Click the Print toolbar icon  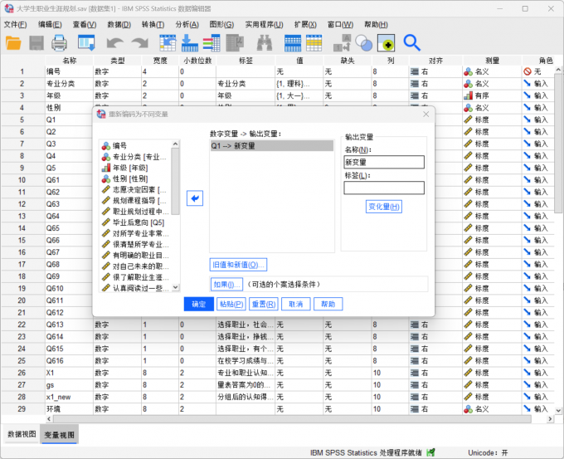click(59, 43)
